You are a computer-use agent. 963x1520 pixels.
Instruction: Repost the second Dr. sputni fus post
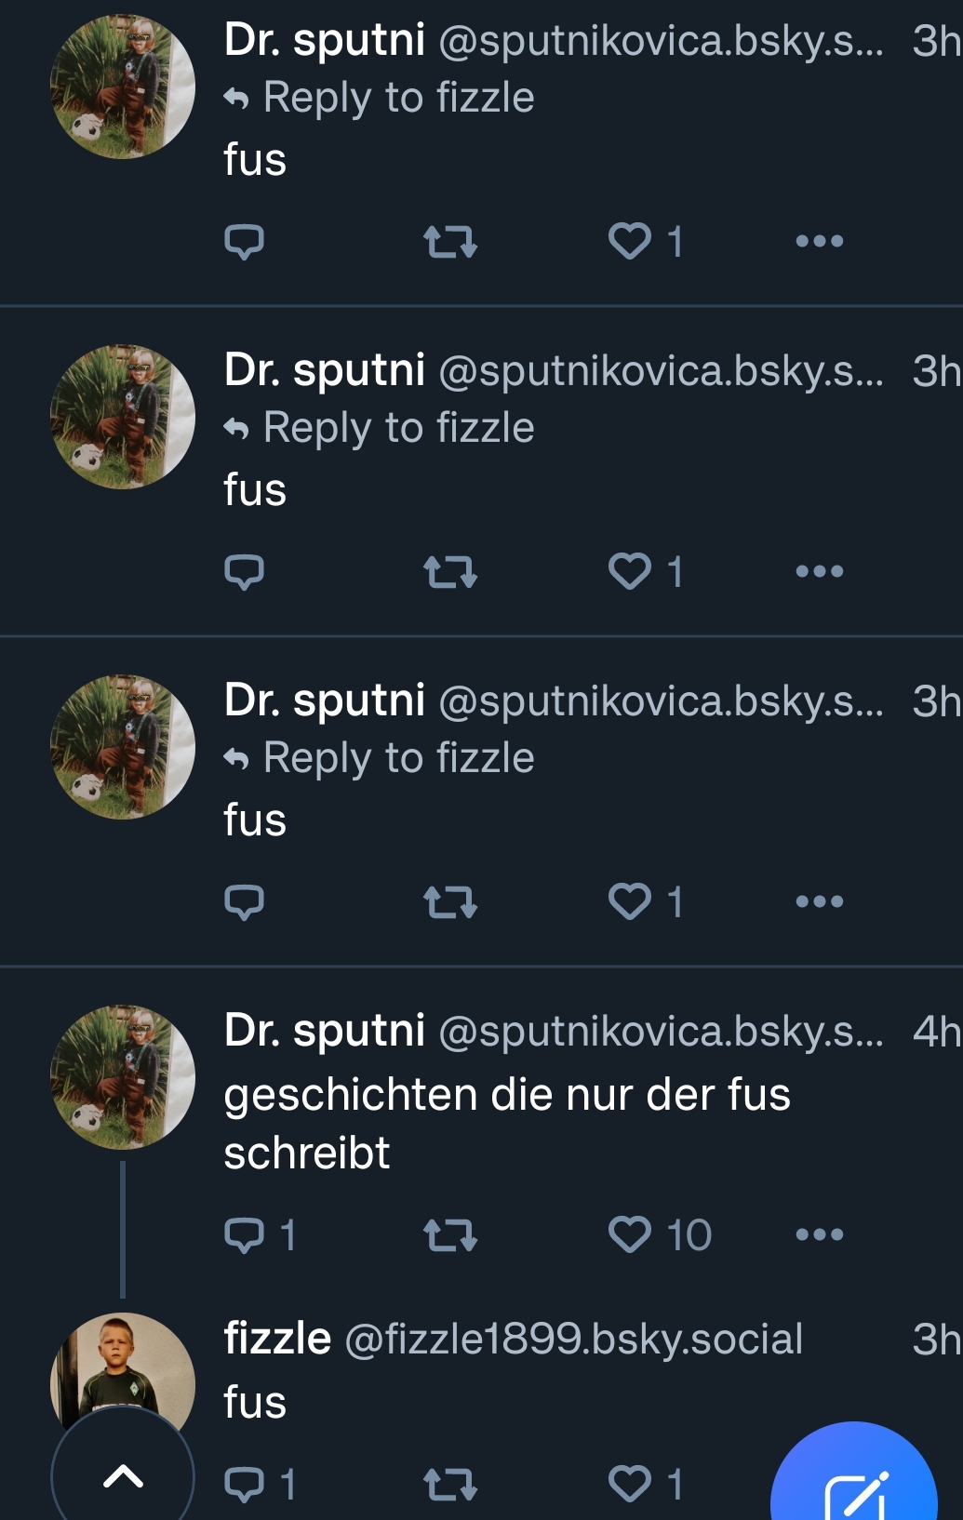(449, 572)
